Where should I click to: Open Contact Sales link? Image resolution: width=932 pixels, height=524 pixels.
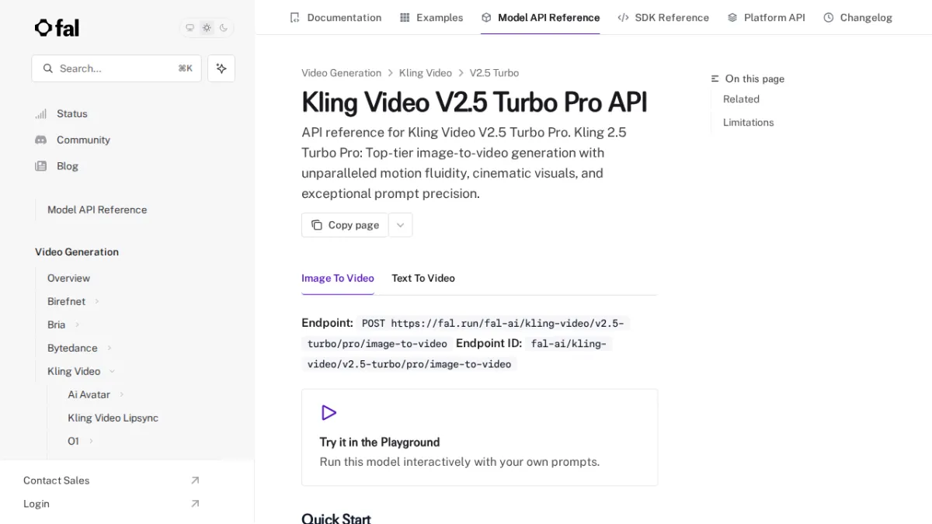(56, 481)
